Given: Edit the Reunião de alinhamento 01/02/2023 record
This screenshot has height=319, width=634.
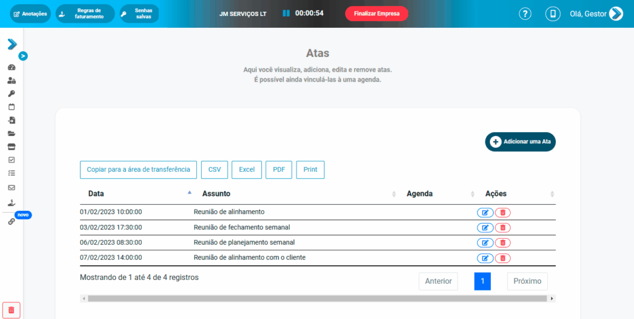Looking at the screenshot, I should tap(485, 213).
